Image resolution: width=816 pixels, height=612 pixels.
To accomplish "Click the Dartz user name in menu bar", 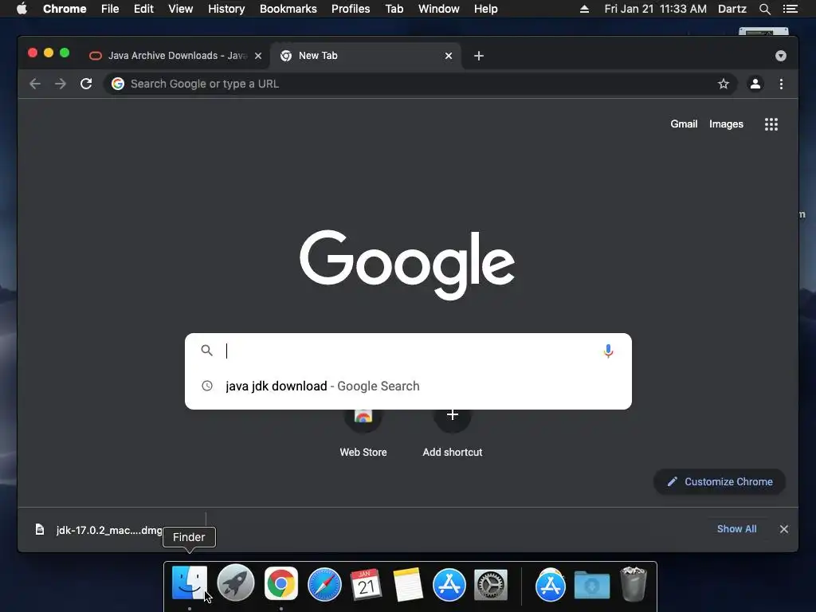I will [732, 9].
